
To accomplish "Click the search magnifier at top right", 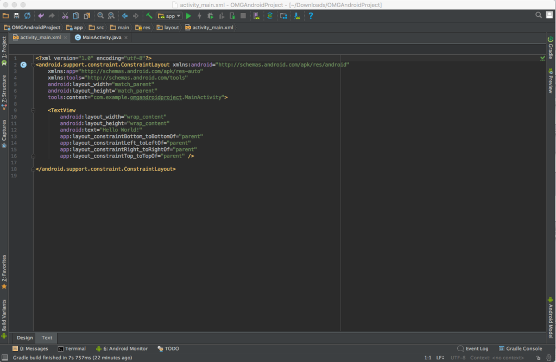I will [x=539, y=15].
